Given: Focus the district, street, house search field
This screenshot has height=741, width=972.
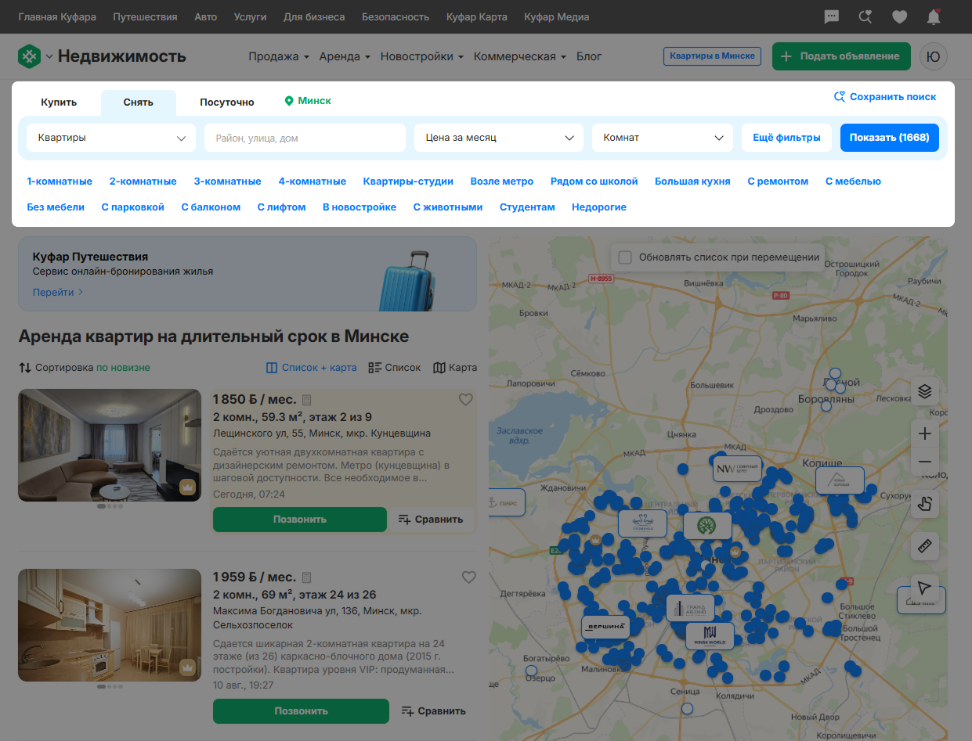Looking at the screenshot, I should [x=305, y=138].
